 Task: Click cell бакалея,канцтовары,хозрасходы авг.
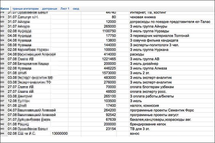[x=172, y=120]
